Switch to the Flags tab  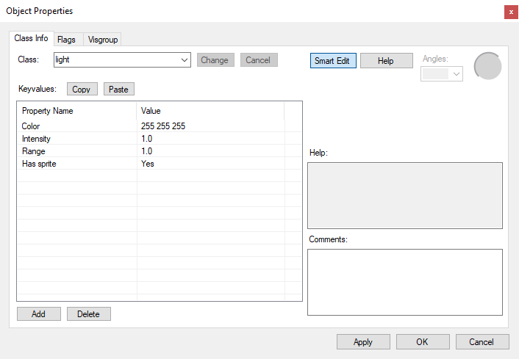(x=66, y=39)
